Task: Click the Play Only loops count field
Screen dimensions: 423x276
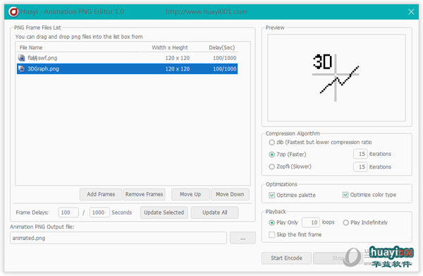Action: [311, 222]
